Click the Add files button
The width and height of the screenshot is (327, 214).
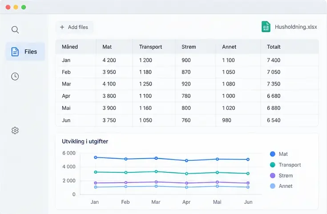pos(74,27)
